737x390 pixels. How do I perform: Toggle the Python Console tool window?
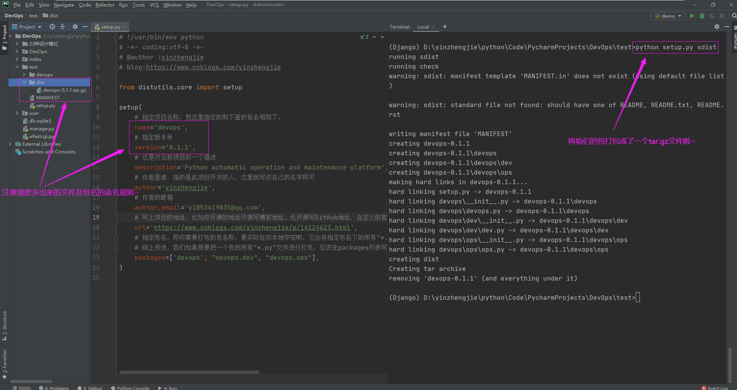[x=130, y=388]
